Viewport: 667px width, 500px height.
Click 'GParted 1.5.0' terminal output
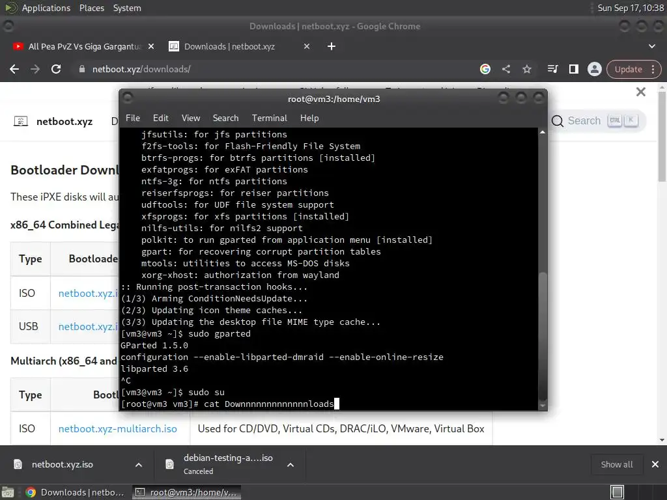(154, 345)
